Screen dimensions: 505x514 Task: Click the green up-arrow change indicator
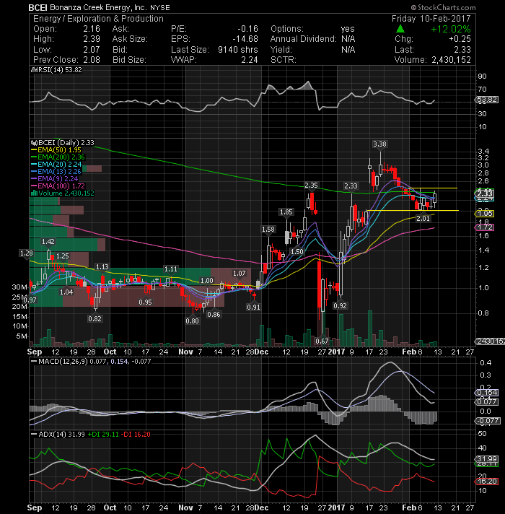[400, 29]
